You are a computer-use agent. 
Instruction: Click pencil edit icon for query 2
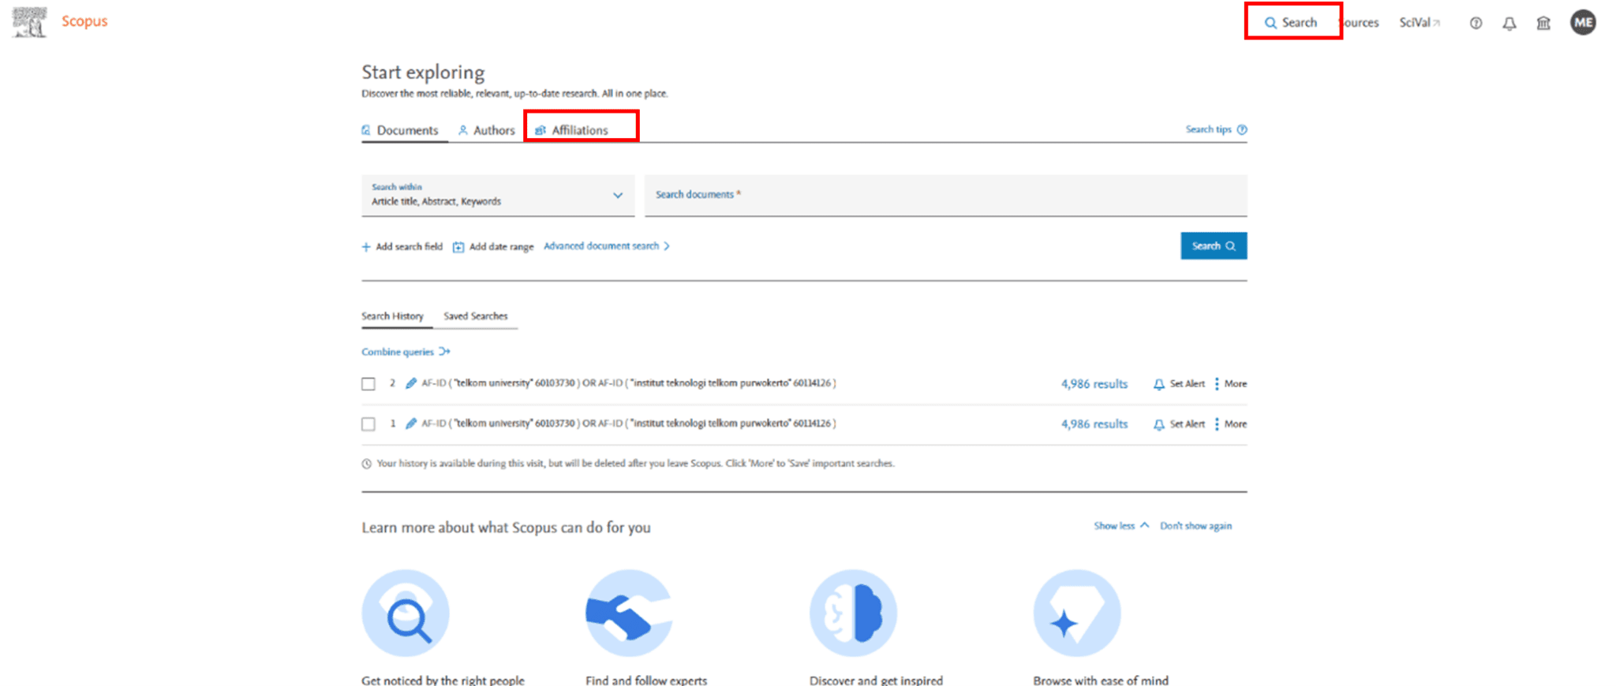click(410, 383)
